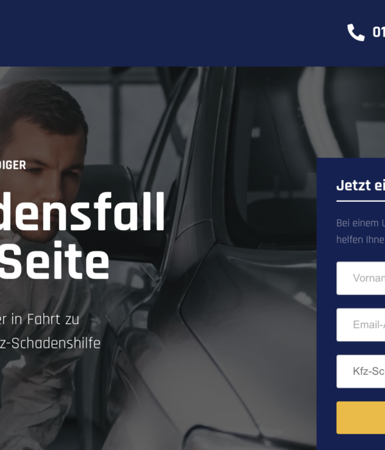Screen dimensions: 385x450
Task: Click the 'z-Schadenshilfe' subtitle text
Action: pyautogui.click(x=50, y=343)
